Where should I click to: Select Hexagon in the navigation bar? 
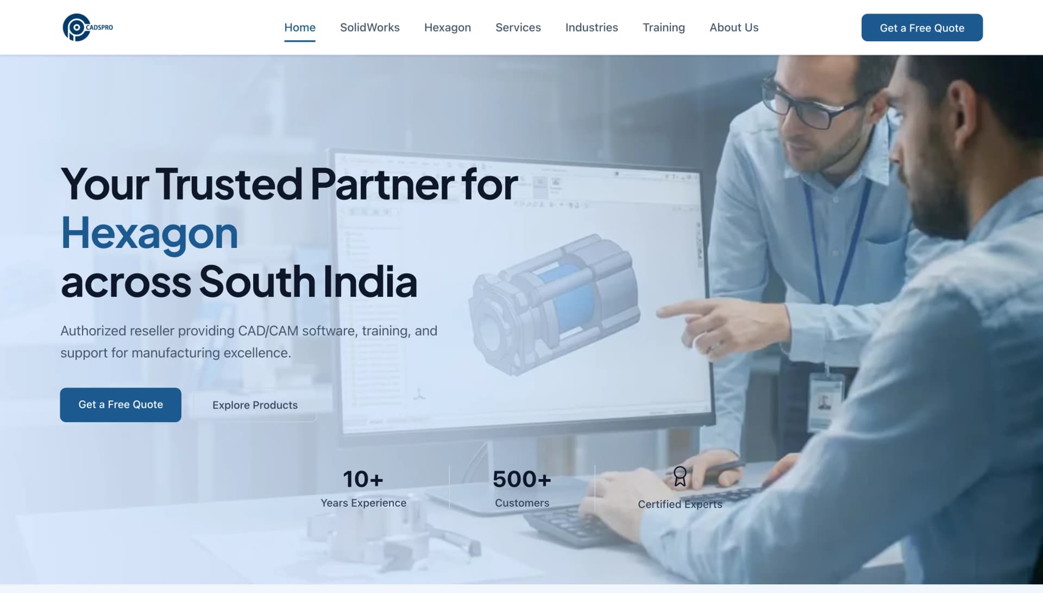tap(448, 27)
